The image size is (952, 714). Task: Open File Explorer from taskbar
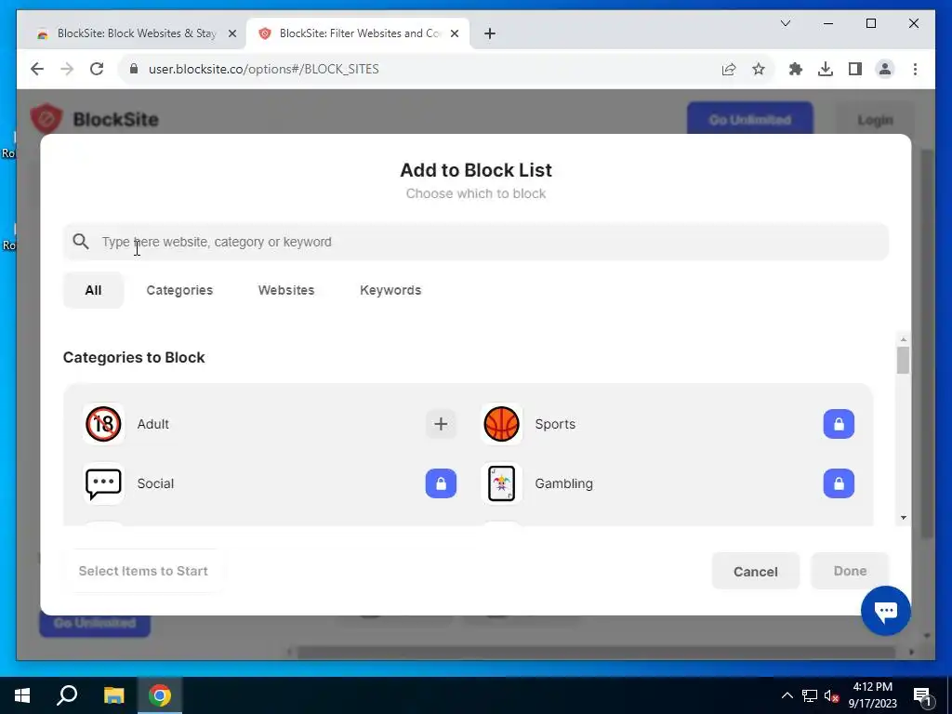click(113, 695)
